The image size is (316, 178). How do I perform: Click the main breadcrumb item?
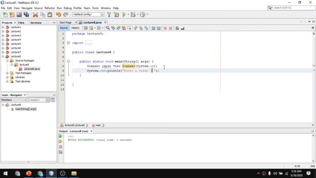(x=98, y=125)
